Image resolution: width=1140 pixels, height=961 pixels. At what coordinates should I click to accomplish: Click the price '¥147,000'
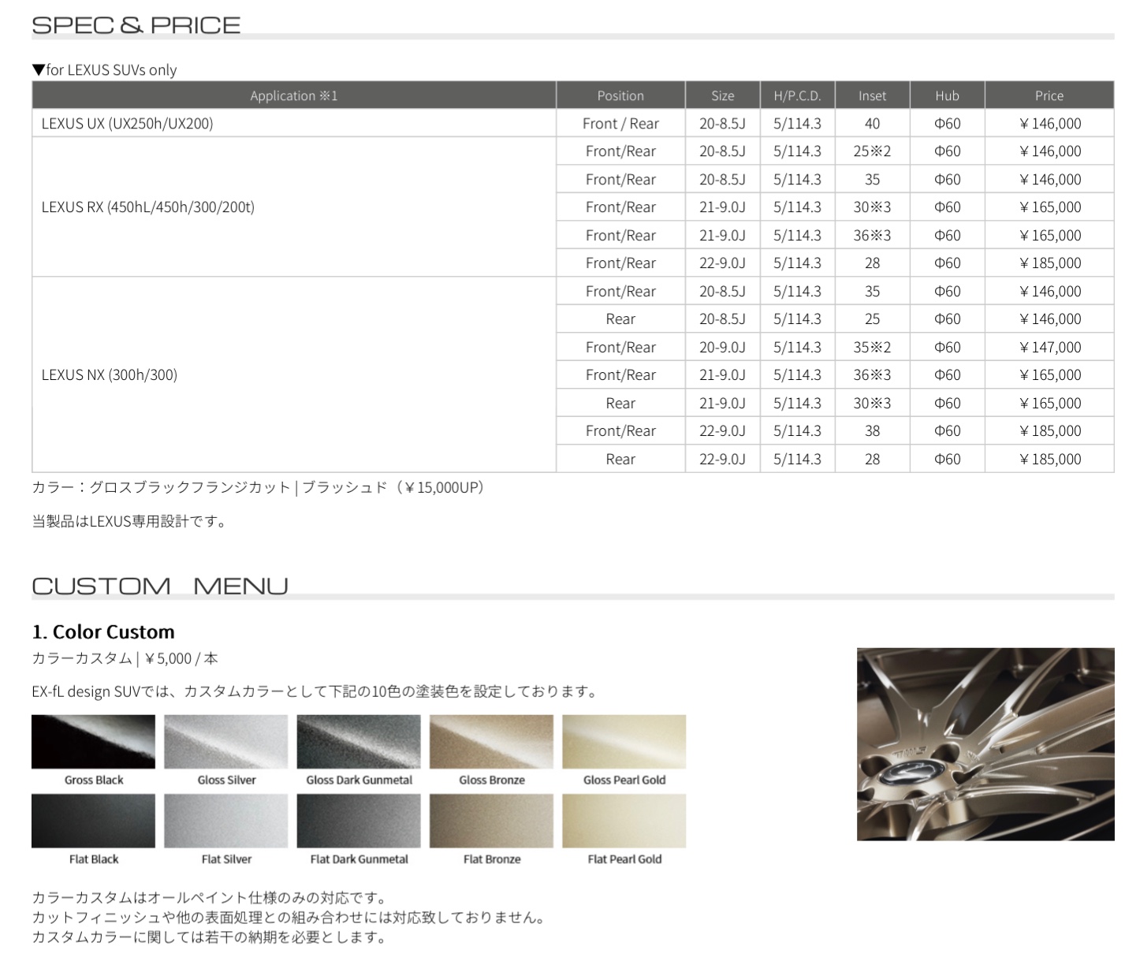[1049, 347]
